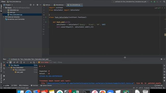This screenshot has height=93, width=166.
Task: Expand all test results
Action: click(21, 62)
